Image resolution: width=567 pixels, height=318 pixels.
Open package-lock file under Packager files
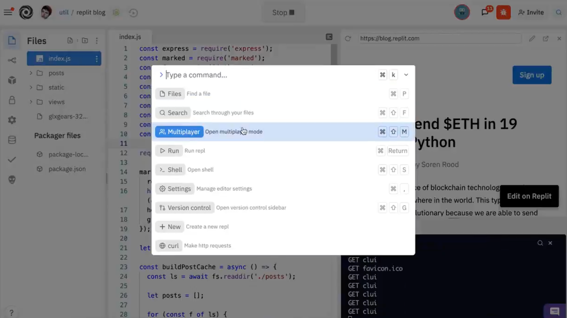tap(64, 154)
